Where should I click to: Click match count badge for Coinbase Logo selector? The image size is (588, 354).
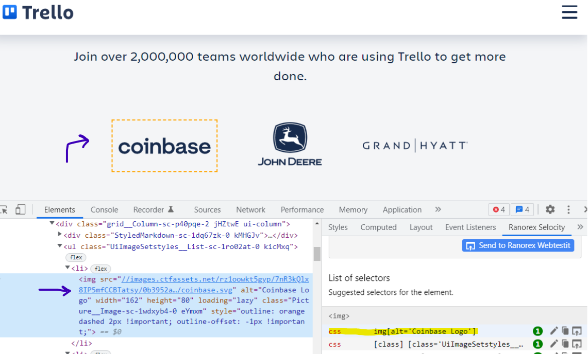(537, 331)
